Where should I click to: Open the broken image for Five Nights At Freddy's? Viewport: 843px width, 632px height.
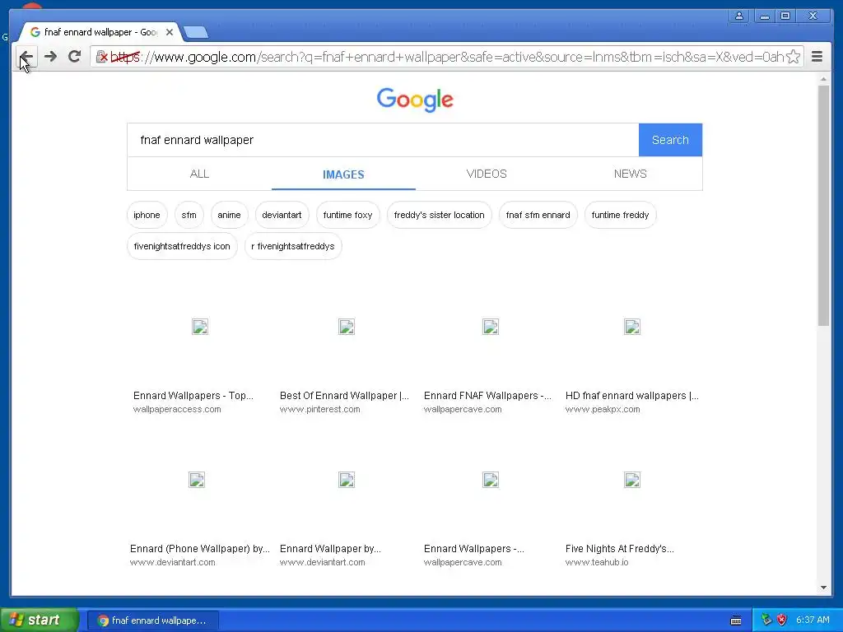[x=632, y=480]
